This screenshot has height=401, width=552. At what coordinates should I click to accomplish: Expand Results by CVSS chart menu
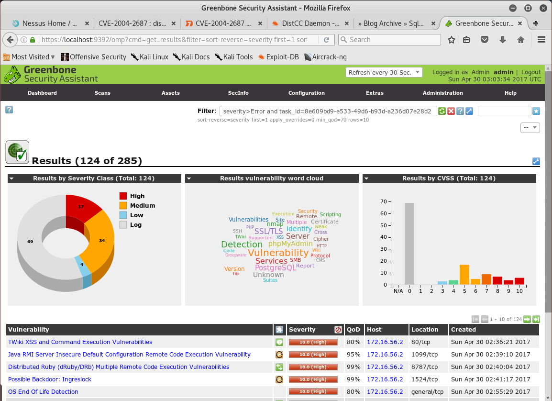(x=366, y=178)
